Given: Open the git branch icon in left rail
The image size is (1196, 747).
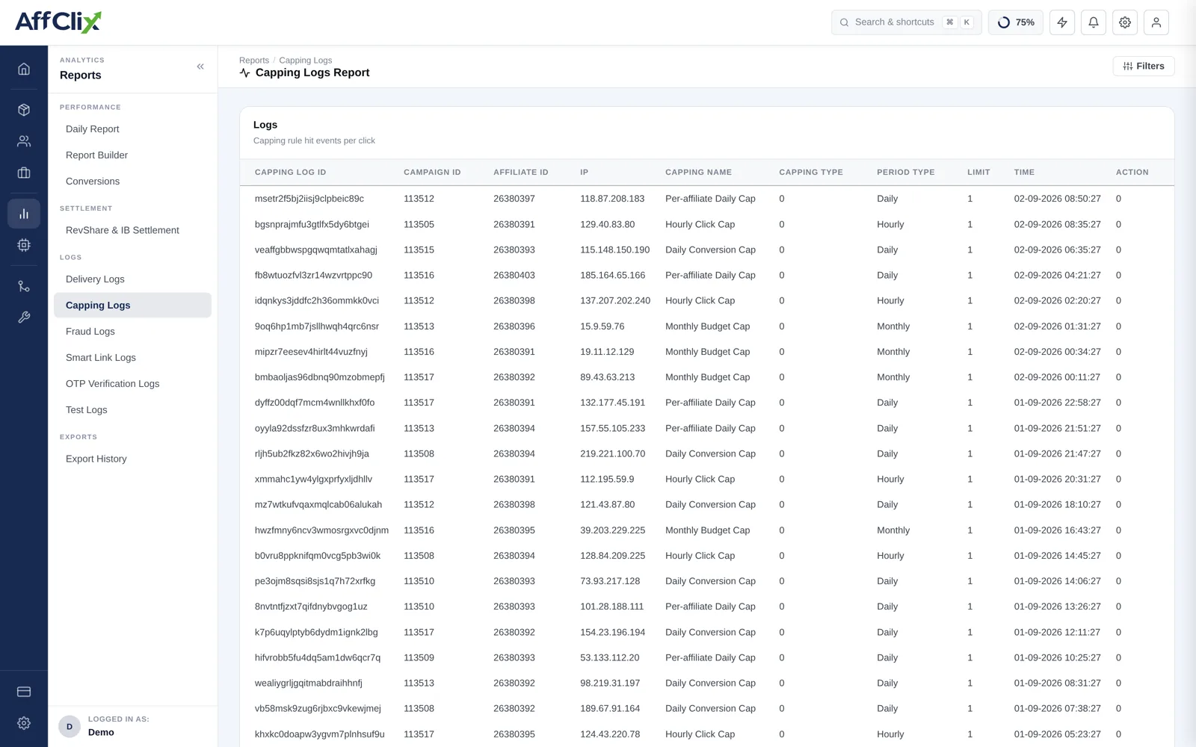Looking at the screenshot, I should tap(24, 286).
